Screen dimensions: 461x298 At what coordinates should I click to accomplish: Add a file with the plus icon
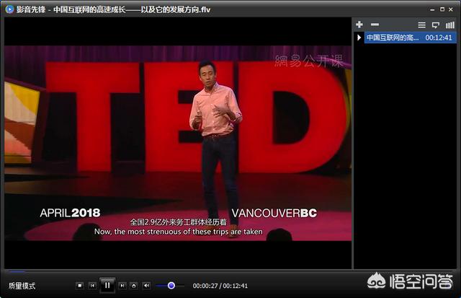tap(359, 25)
